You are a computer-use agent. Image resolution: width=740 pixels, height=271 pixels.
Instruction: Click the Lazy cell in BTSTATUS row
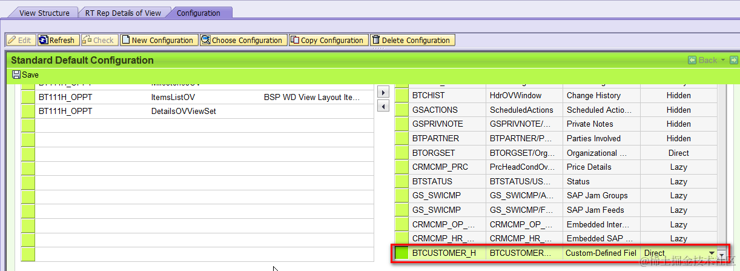click(679, 181)
